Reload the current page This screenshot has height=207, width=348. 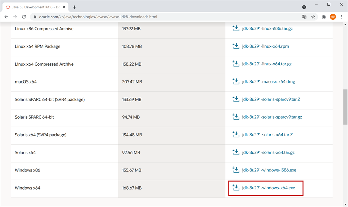pos(24,17)
